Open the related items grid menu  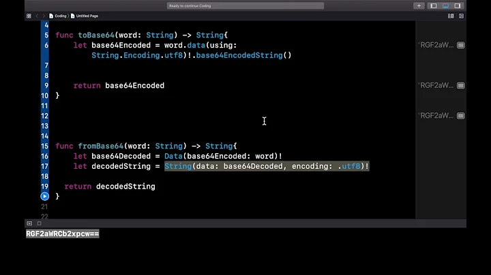(x=29, y=16)
